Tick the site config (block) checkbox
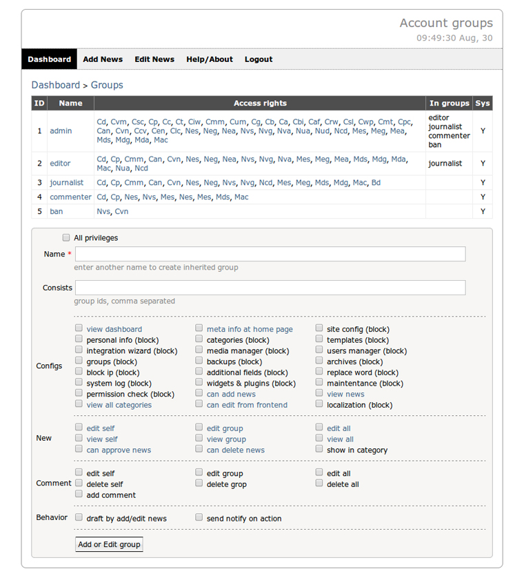The image size is (524, 578). pos(319,329)
